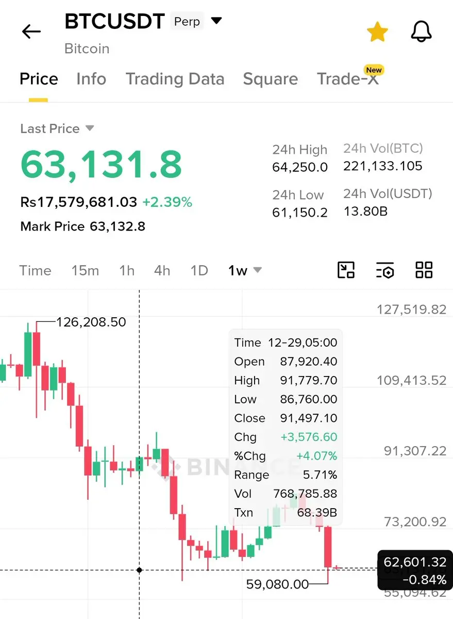
Task: Open the fullscreen chart expand icon
Action: pyautogui.click(x=346, y=270)
